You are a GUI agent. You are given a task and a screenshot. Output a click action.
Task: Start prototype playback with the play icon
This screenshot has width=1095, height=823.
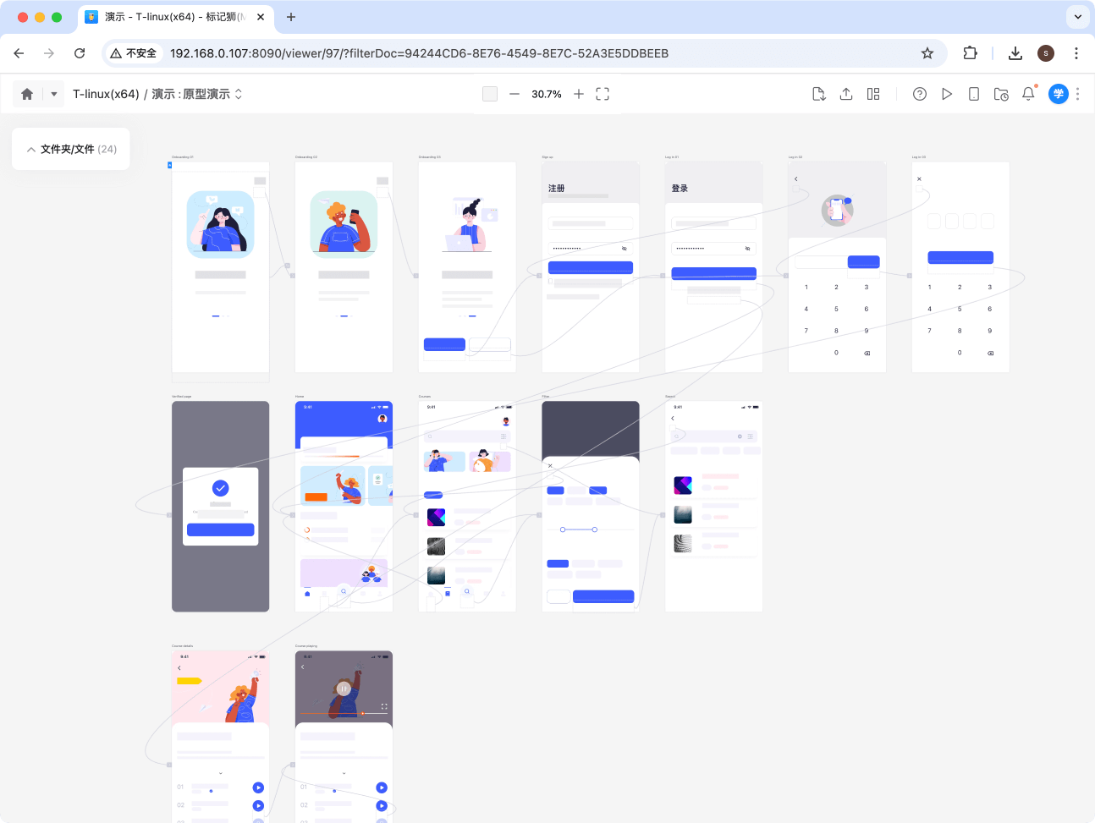pyautogui.click(x=947, y=94)
